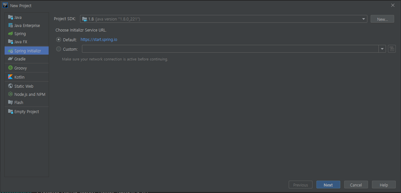Screen dimensions: 401x193
Task: Open the https://start.spring.io link
Action: 99,40
